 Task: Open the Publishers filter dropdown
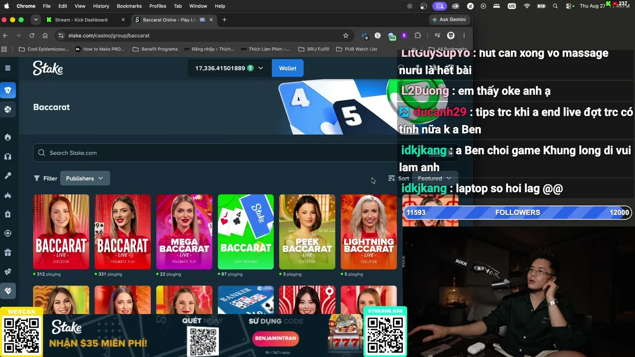(x=85, y=178)
